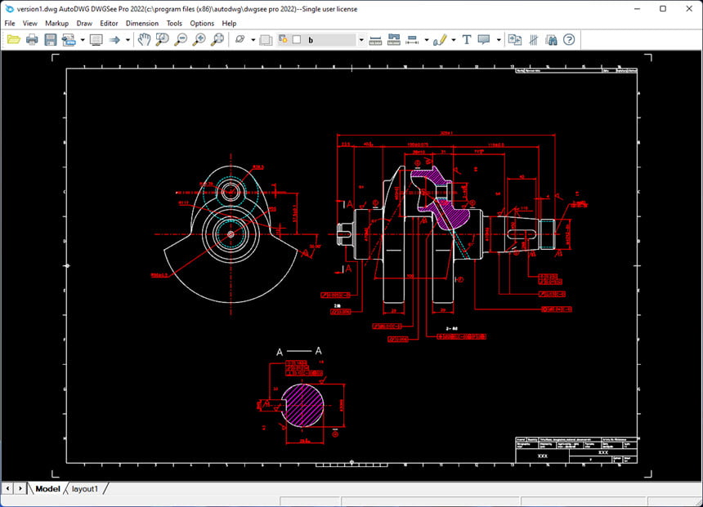Open the File menu

click(10, 24)
